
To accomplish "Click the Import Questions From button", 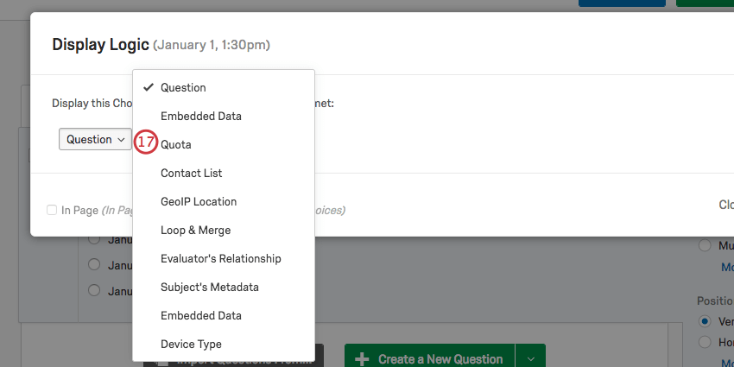I will click(242, 360).
